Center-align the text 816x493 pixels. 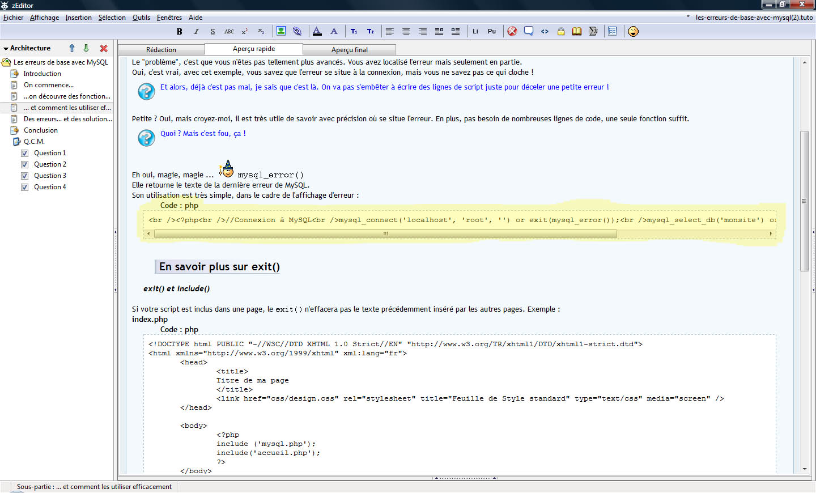(406, 32)
